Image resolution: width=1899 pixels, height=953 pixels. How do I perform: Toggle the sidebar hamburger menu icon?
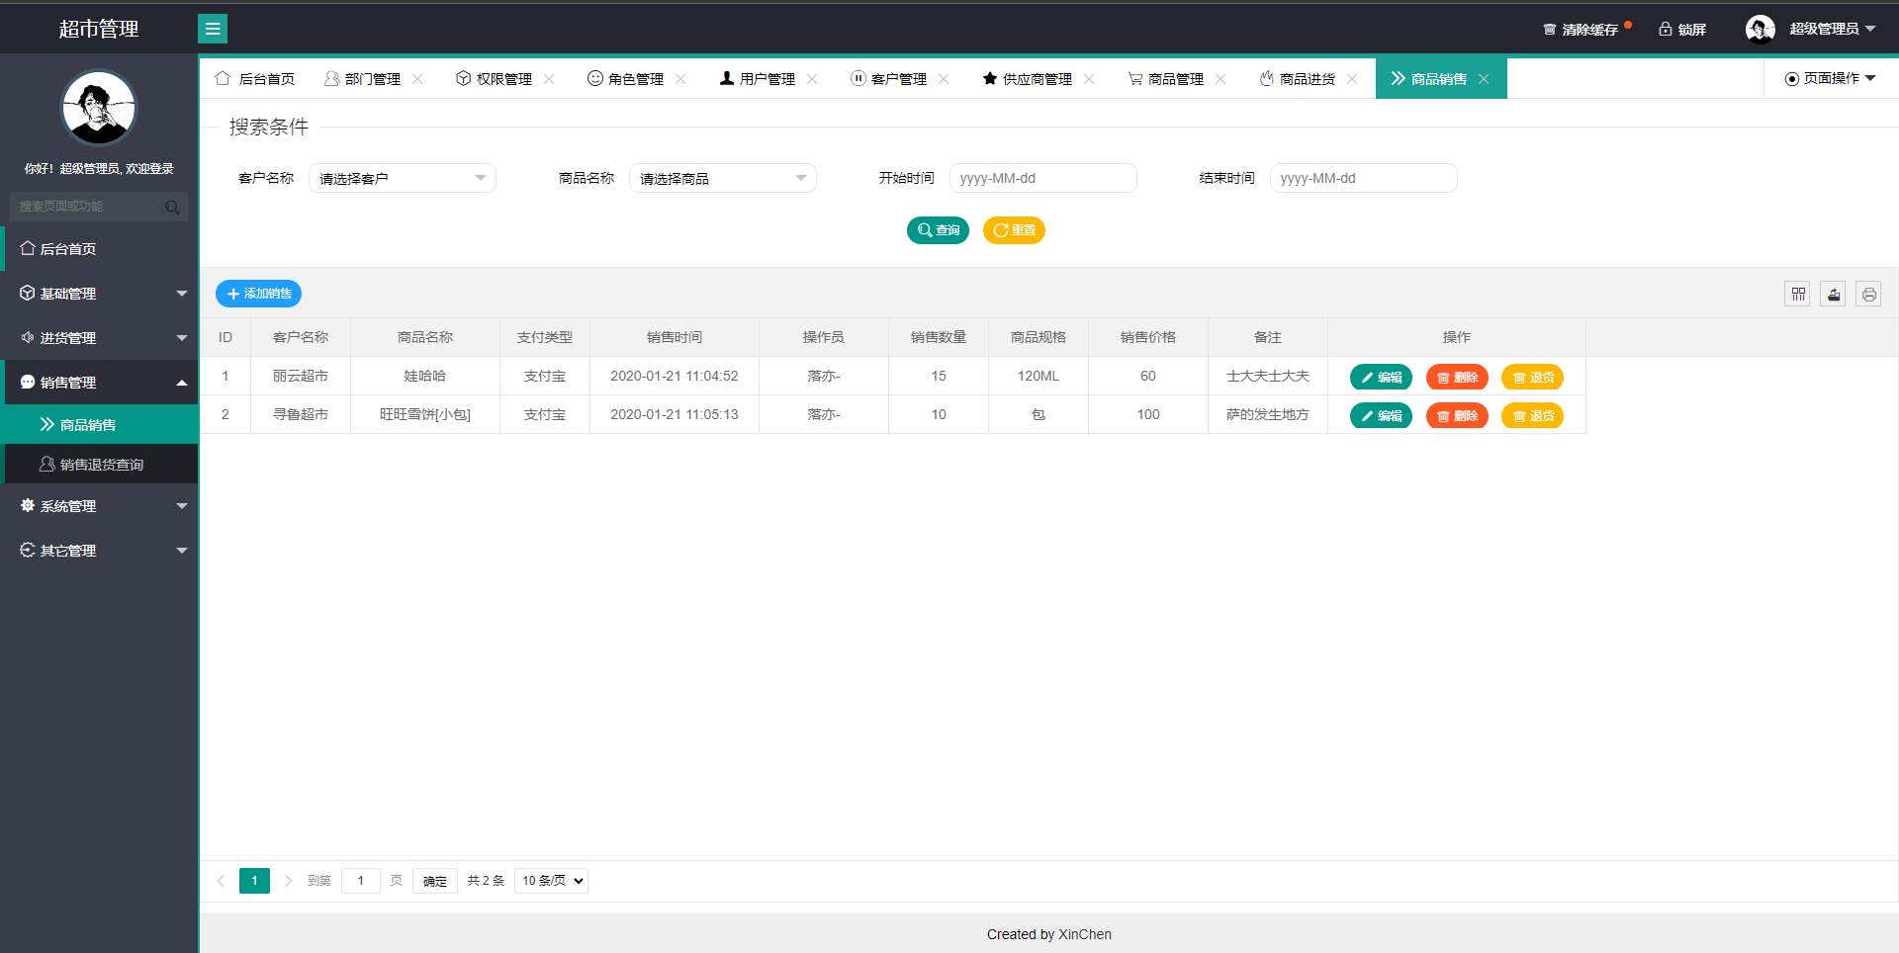[213, 29]
